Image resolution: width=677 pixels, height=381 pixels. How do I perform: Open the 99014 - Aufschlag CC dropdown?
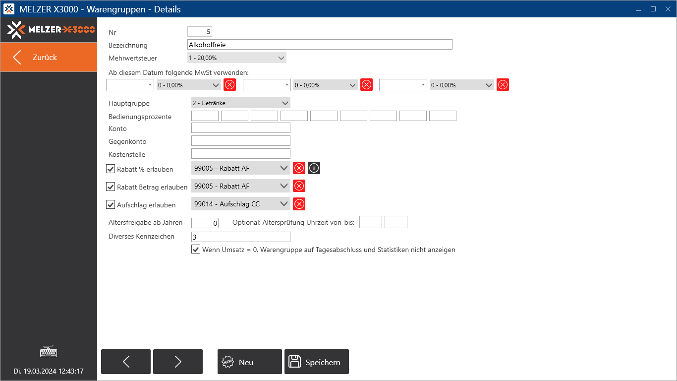coord(240,204)
